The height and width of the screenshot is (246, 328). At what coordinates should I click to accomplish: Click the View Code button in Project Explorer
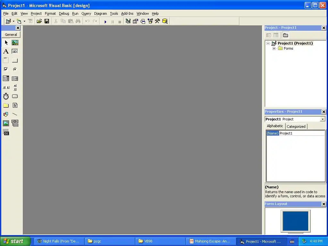tap(269, 35)
